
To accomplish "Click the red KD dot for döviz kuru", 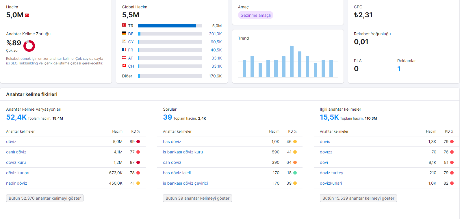I will 138,162.
